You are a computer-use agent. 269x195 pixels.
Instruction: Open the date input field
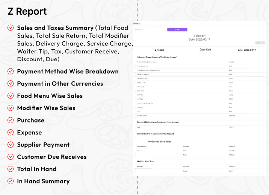coord(149,30)
